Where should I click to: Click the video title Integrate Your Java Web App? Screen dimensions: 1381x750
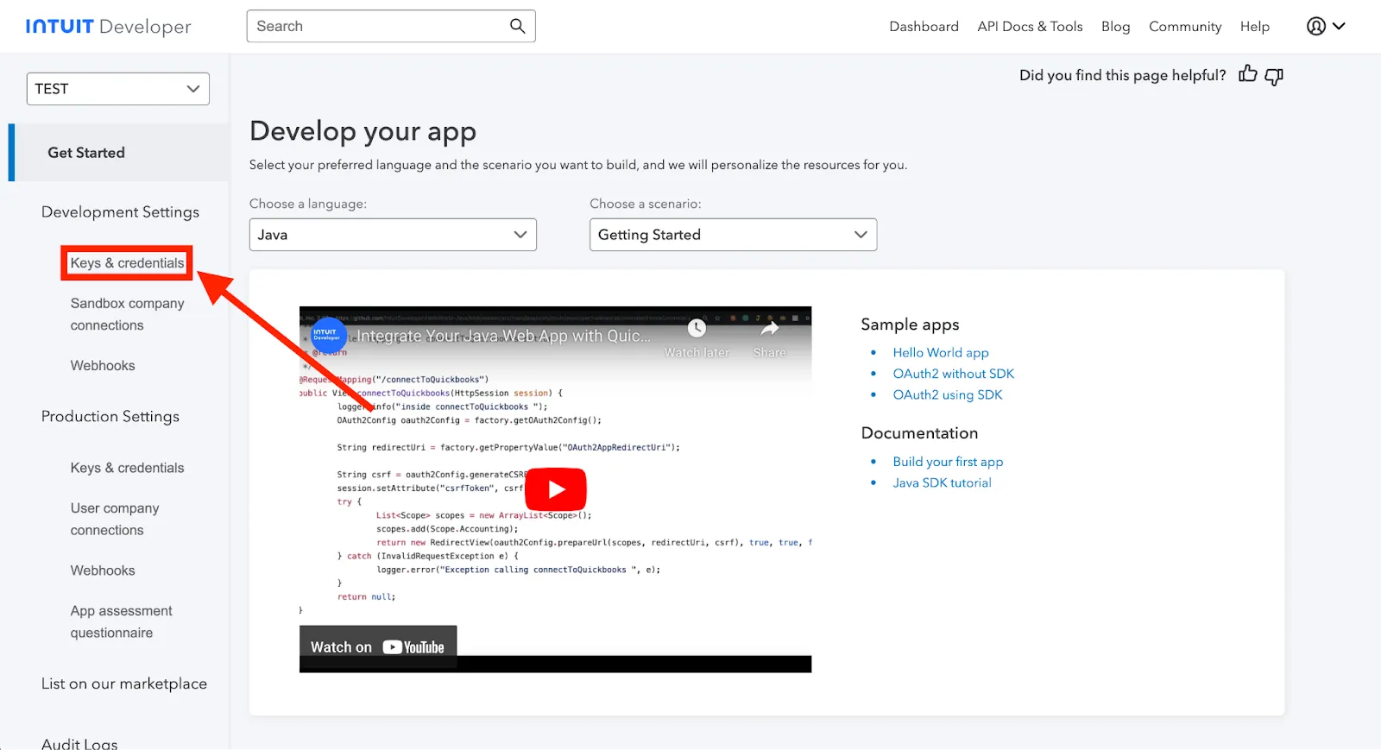point(504,336)
